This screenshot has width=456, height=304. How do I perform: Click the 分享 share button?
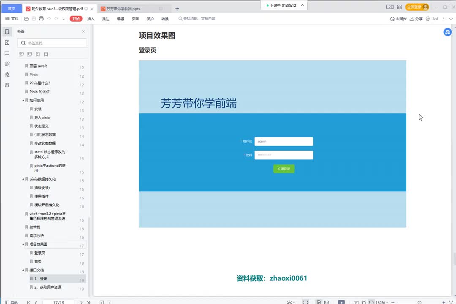click(x=416, y=19)
